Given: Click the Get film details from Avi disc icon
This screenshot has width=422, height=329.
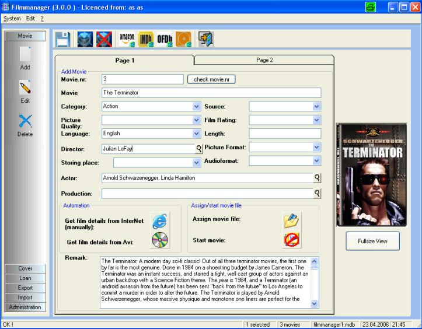Looking at the screenshot, I should pyautogui.click(x=160, y=240).
